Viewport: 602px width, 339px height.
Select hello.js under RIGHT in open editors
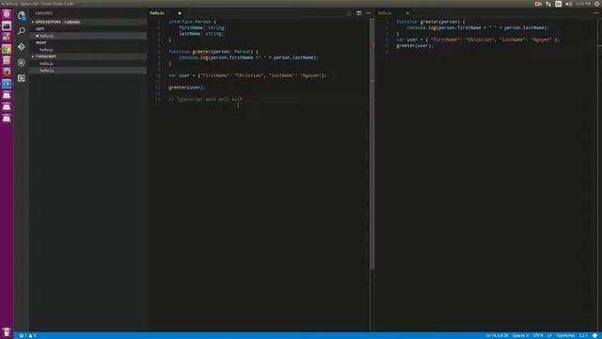[87, 50]
